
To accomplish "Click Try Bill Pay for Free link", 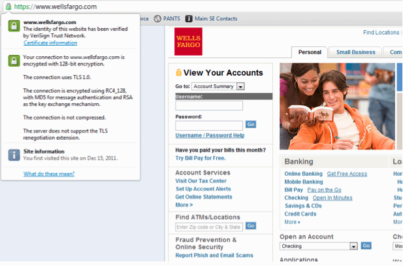I will pos(201,158).
